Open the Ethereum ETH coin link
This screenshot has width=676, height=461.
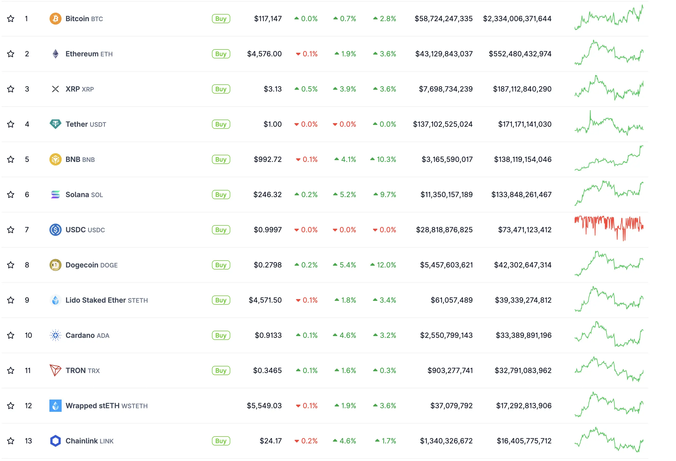coord(89,54)
